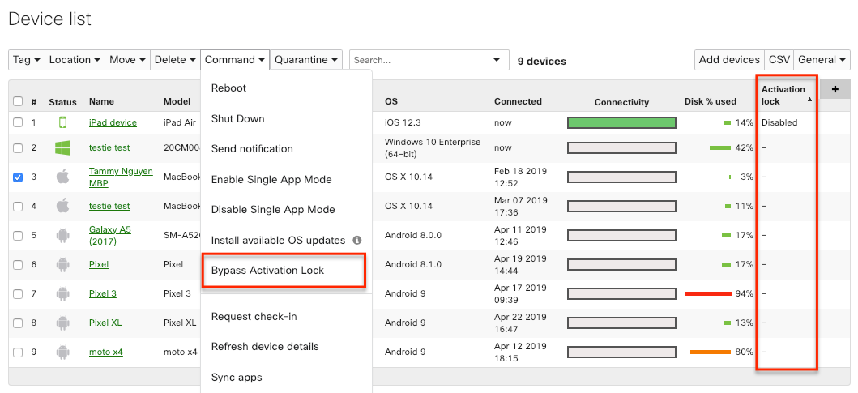The height and width of the screenshot is (393, 858).
Task: Open the General view dropdown
Action: 821,60
